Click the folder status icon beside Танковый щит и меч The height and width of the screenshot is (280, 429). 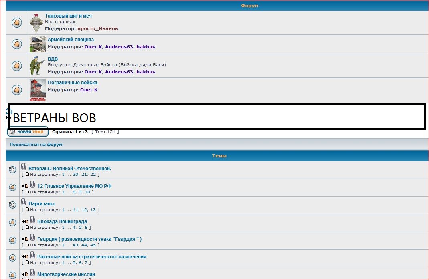(16, 23)
